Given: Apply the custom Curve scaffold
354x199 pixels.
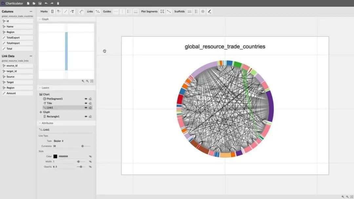Looking at the screenshot, I should pos(209,11).
